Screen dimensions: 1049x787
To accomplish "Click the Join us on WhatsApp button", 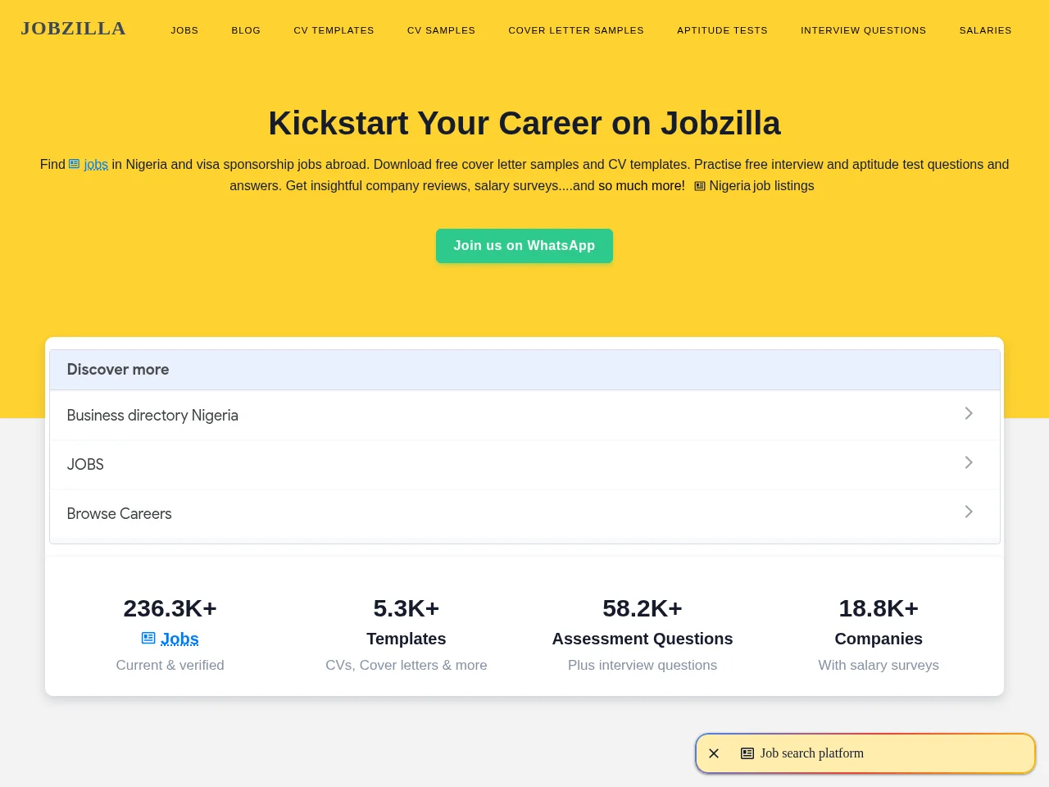I will click(524, 246).
